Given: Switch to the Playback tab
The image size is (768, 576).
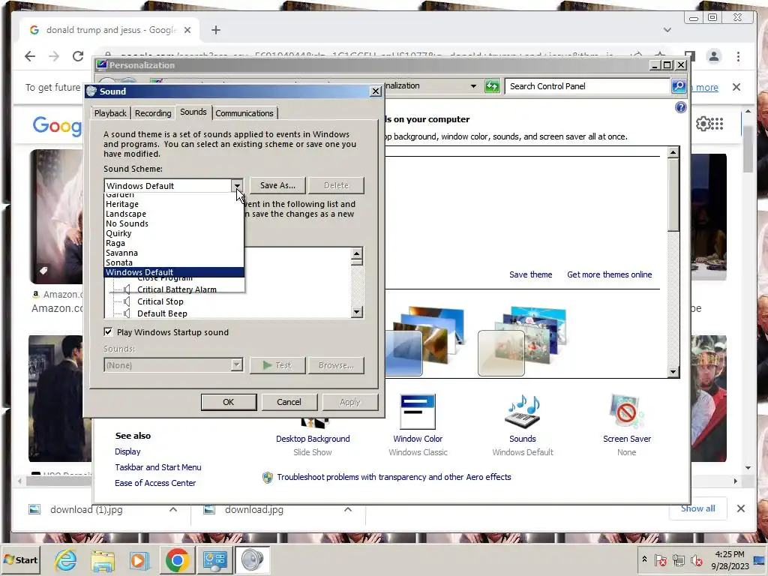Looking at the screenshot, I should click(x=110, y=113).
